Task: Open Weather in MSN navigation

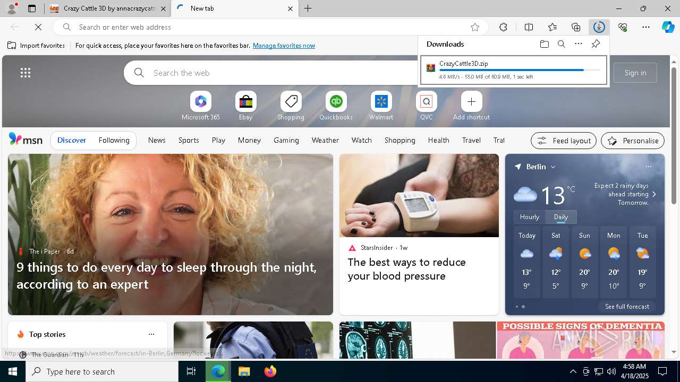Action: (325, 140)
